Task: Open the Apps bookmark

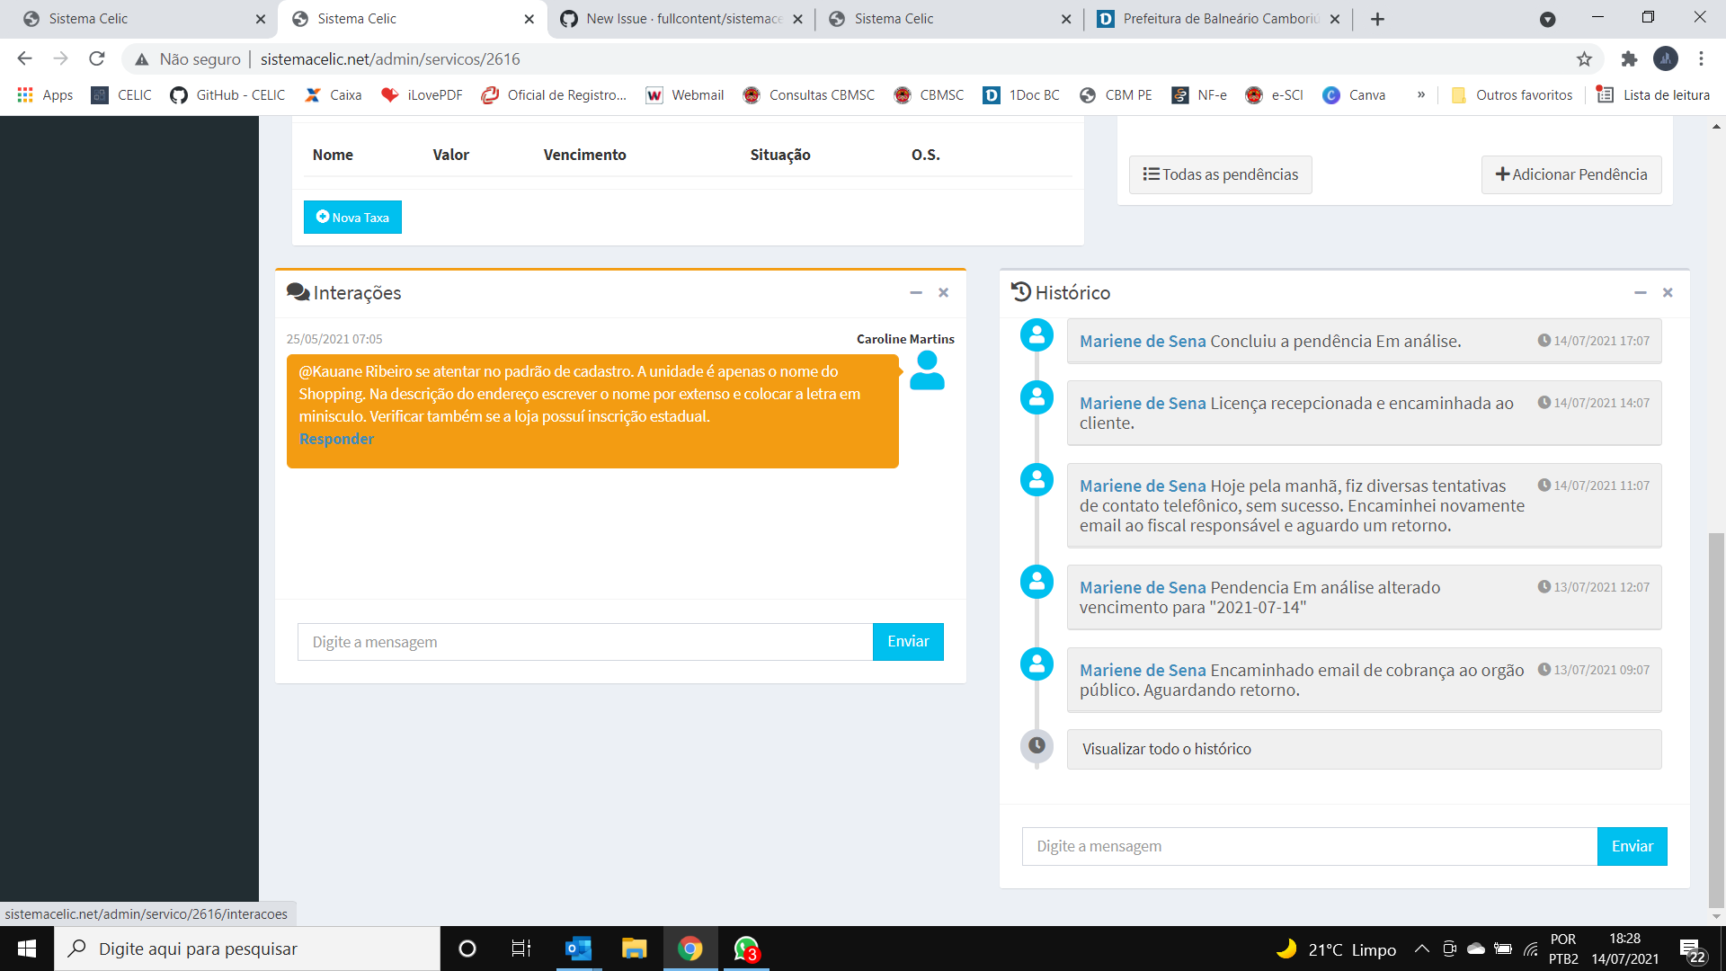Action: 45,95
